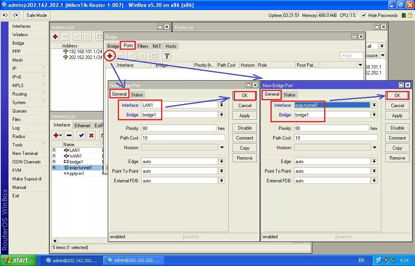
Task: Switch to Ports tab in Bridge window
Action: tap(128, 45)
